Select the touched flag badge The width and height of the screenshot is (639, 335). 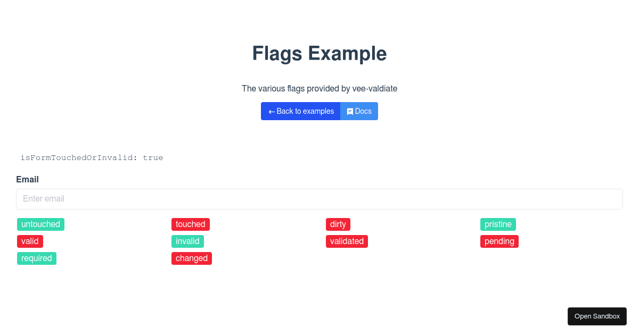coord(191,224)
